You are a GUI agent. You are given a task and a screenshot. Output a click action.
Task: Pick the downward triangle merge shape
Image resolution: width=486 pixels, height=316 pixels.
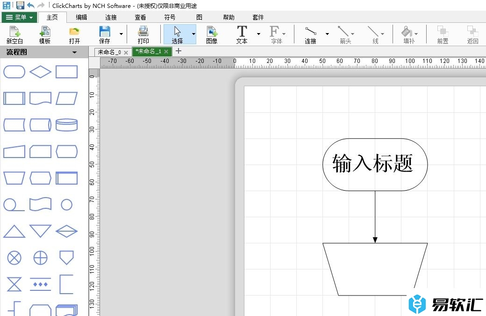pyautogui.click(x=40, y=231)
